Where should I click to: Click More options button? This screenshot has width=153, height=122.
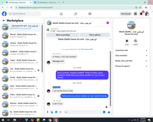pos(95,35)
